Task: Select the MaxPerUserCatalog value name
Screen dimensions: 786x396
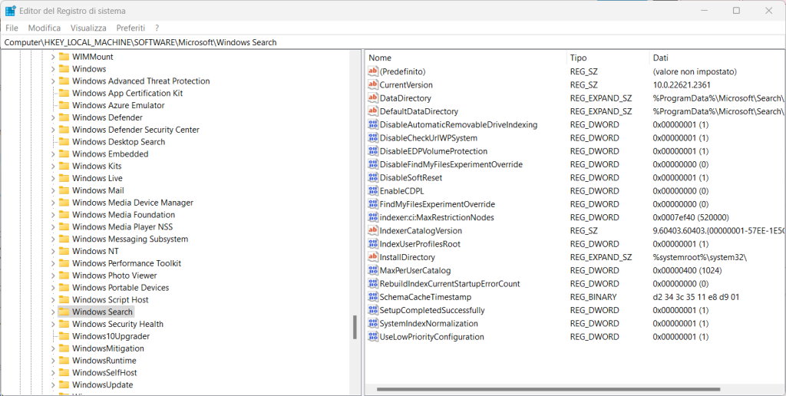Action: [x=415, y=270]
